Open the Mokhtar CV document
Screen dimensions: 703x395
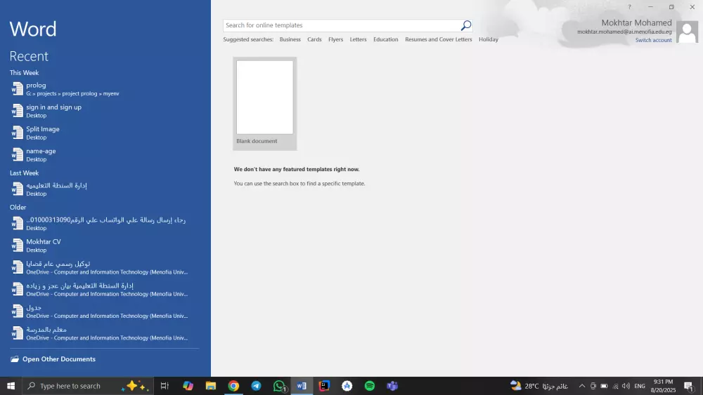(x=105, y=246)
